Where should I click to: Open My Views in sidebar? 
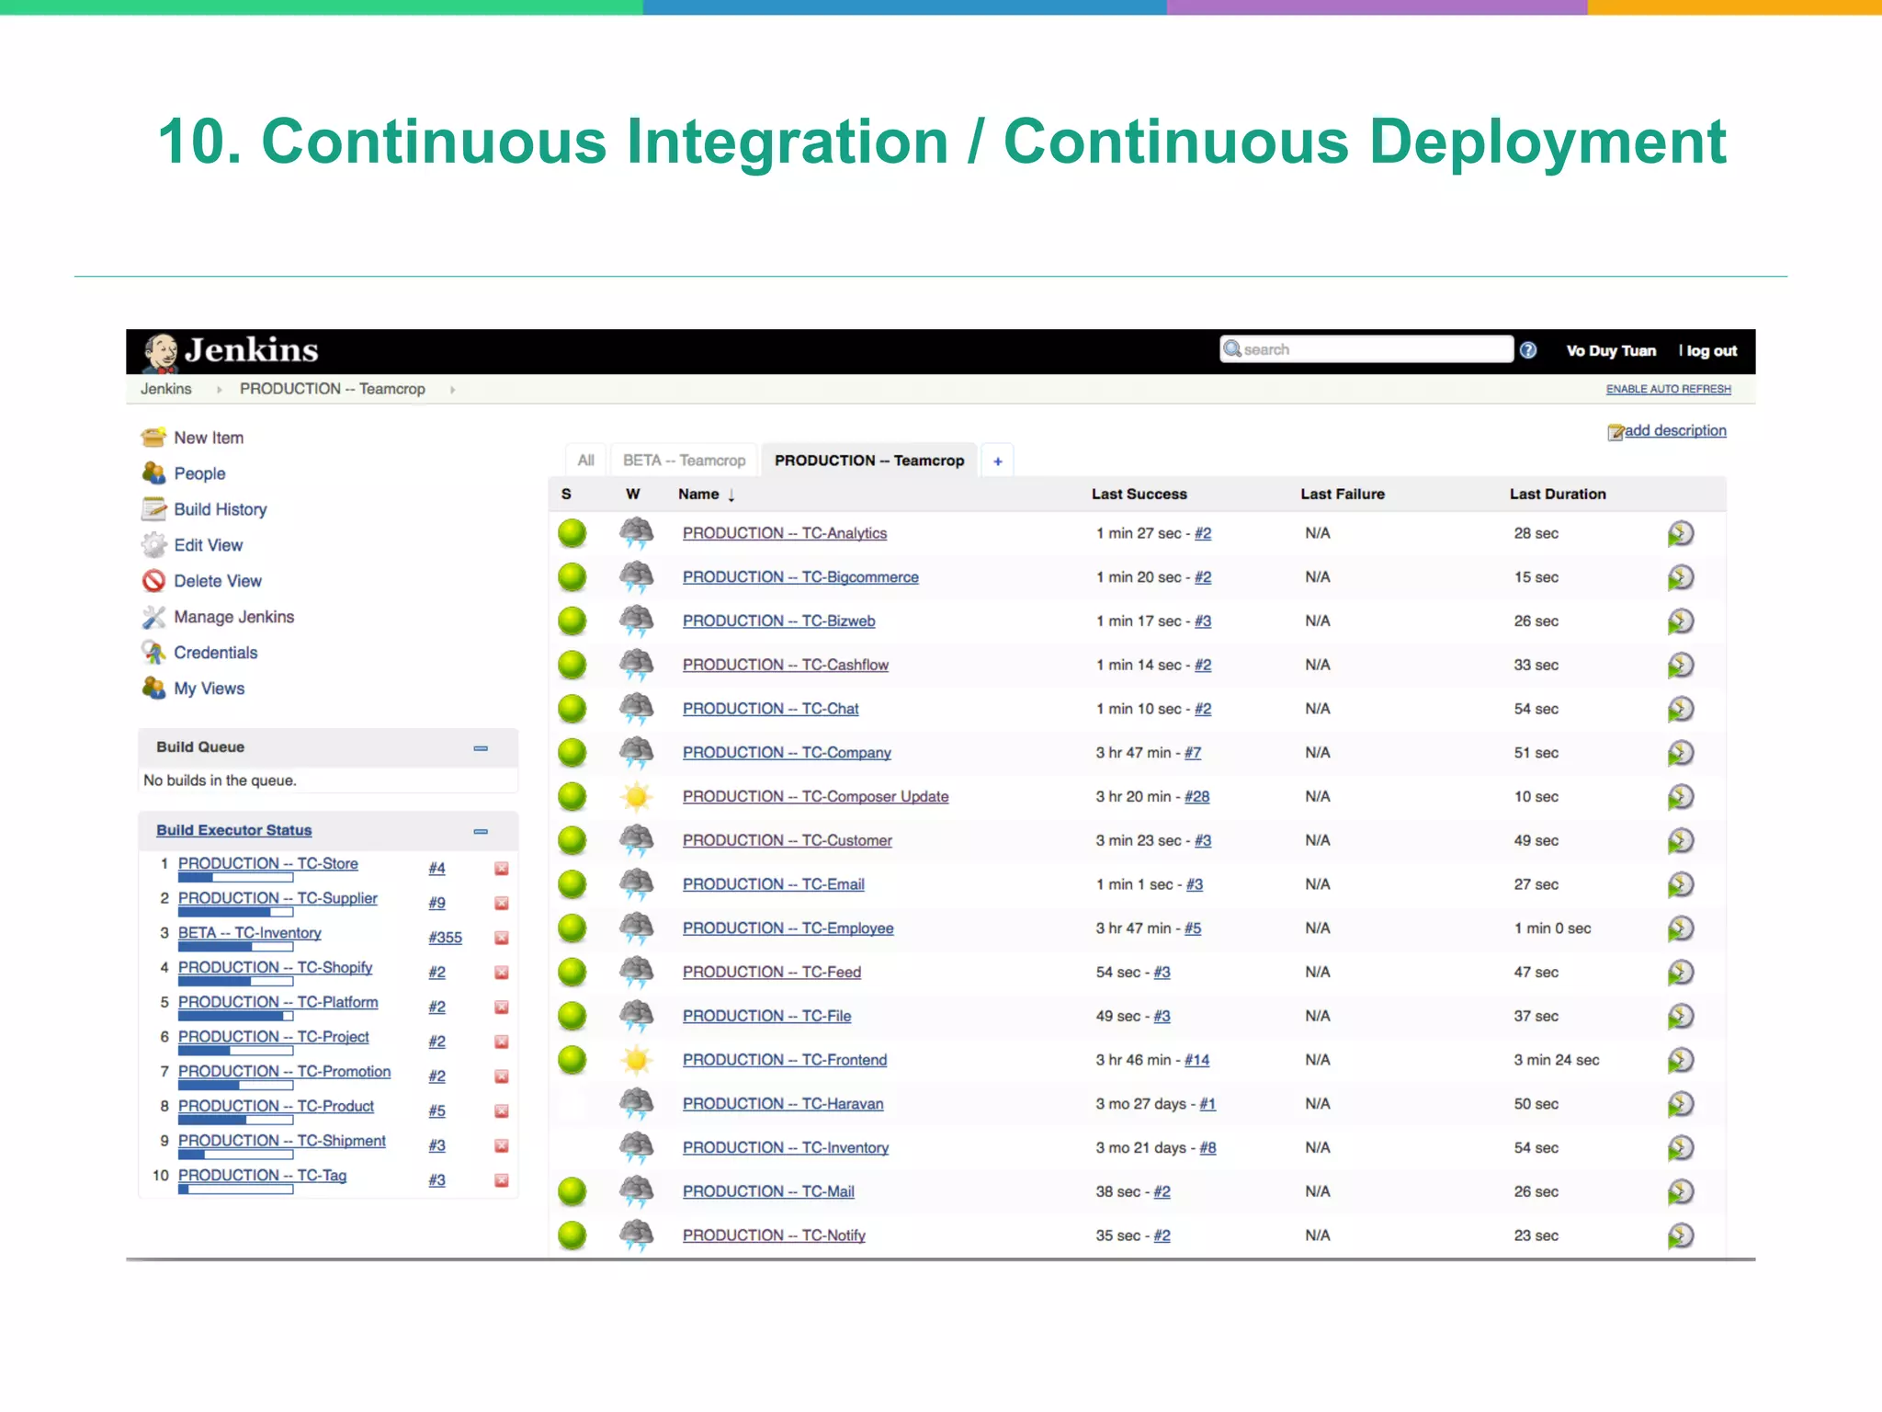pos(210,689)
